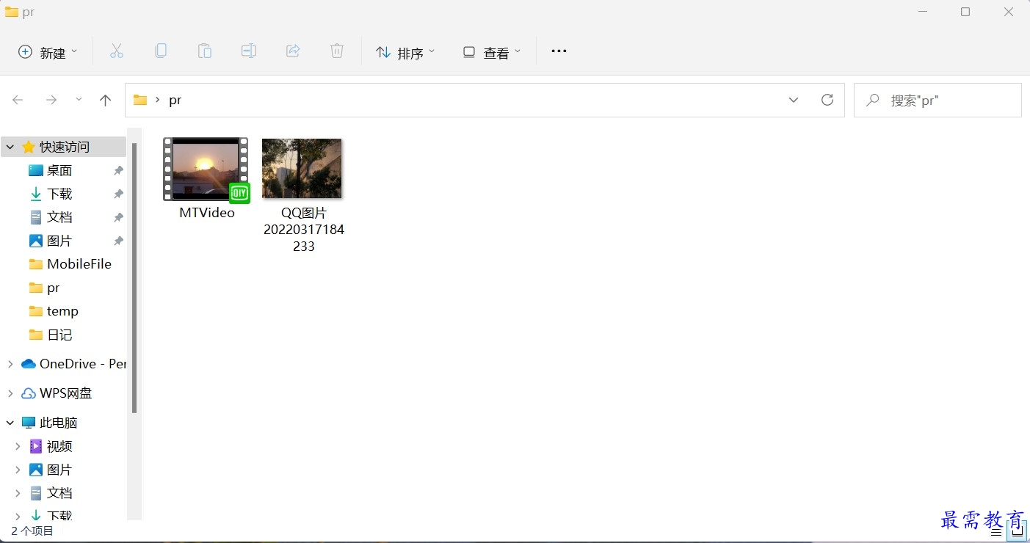Image resolution: width=1030 pixels, height=543 pixels.
Task: Click the Paste clipboard icon
Action: pyautogui.click(x=205, y=51)
